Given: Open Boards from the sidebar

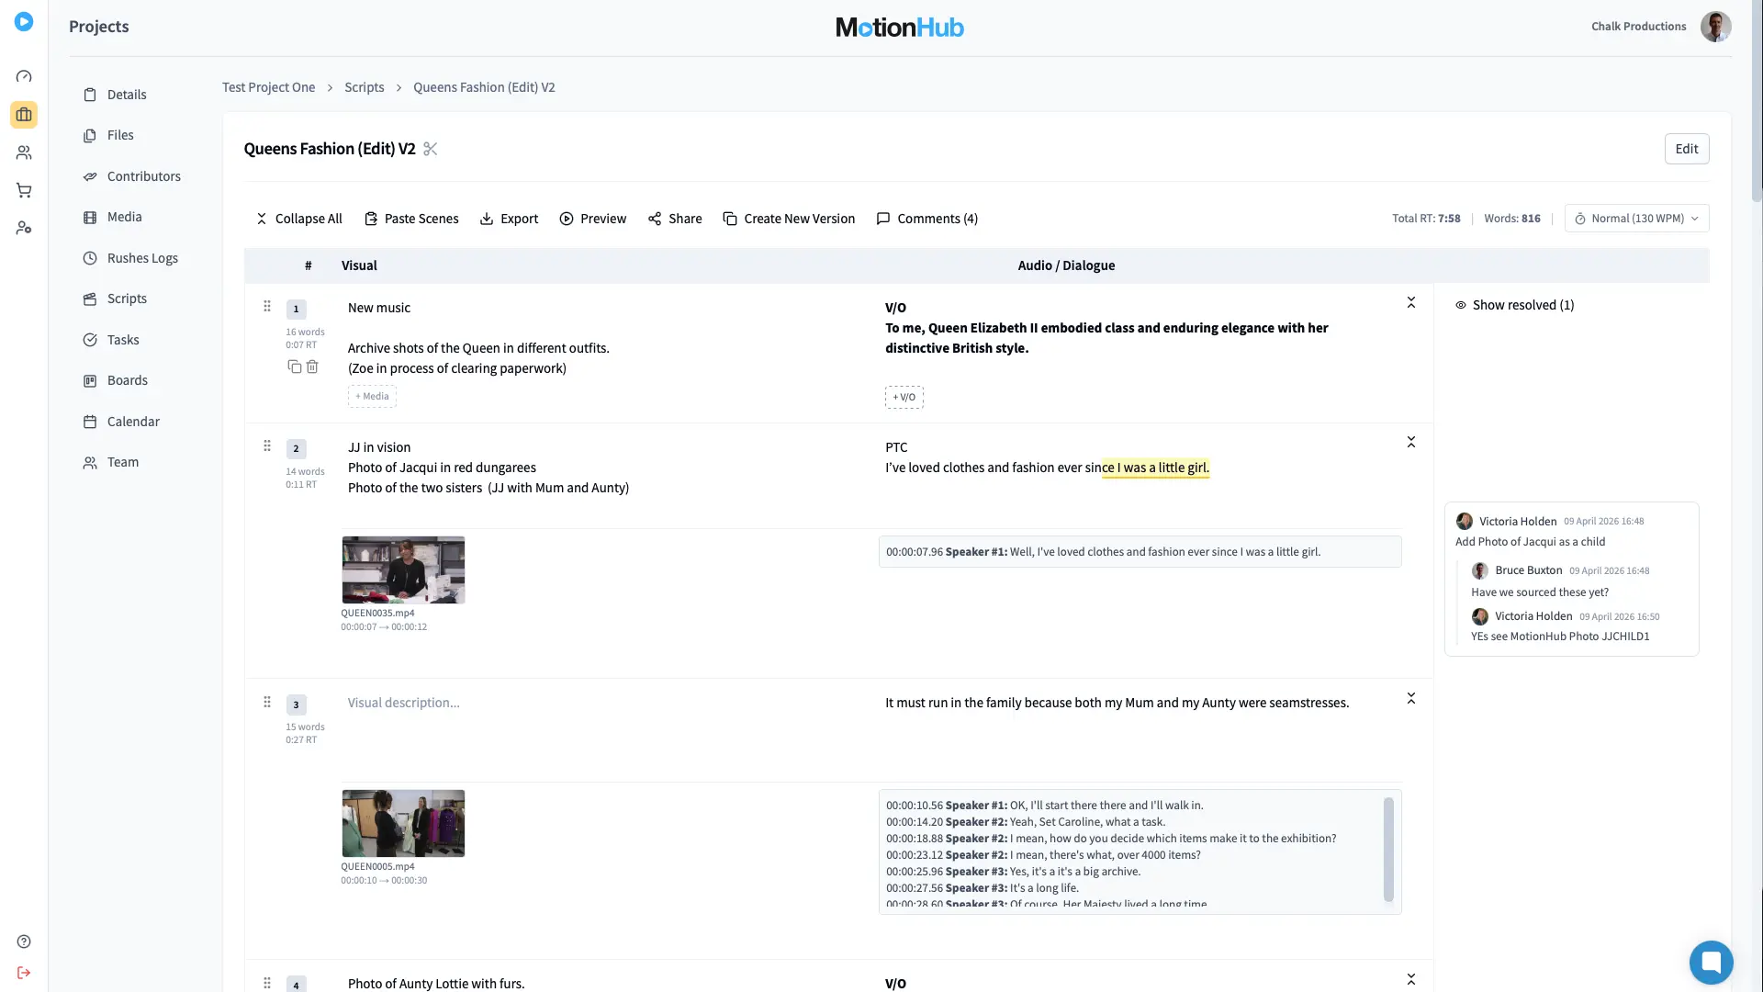Looking at the screenshot, I should click(128, 380).
